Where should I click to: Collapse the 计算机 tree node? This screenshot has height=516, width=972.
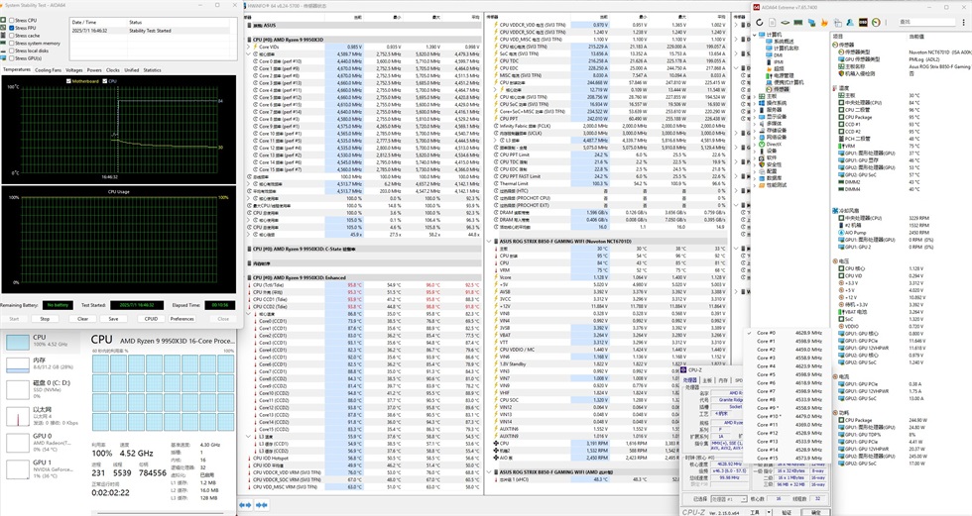coord(757,35)
